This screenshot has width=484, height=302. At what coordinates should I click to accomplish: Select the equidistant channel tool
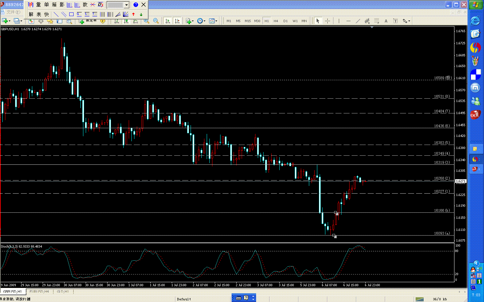coord(367,21)
